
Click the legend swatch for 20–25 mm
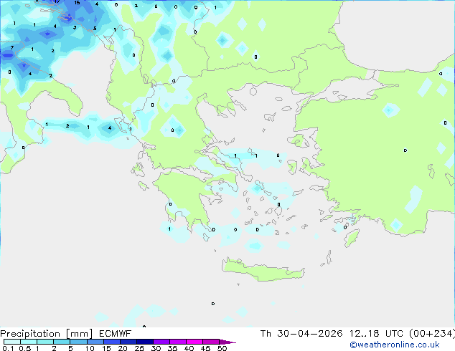pyautogui.click(x=128, y=342)
